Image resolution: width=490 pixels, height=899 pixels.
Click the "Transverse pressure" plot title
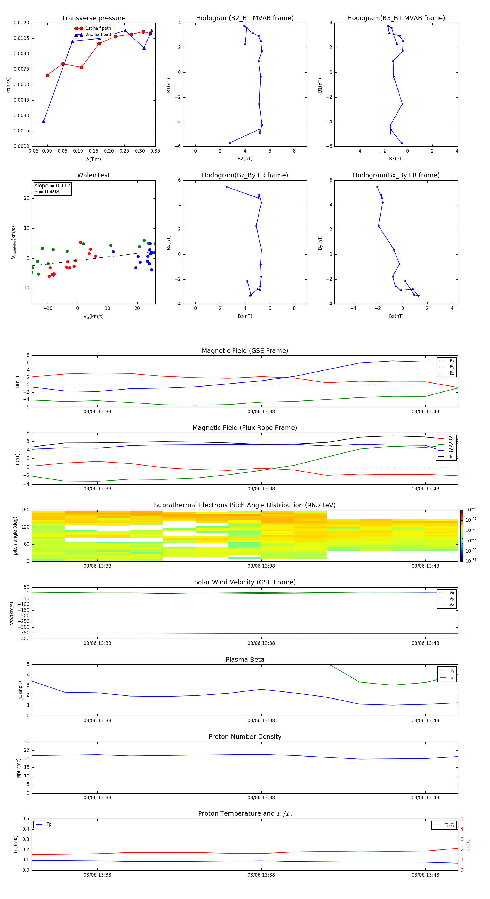93,18
